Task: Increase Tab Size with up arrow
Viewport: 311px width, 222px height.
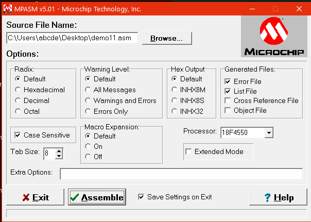Action: coord(59,151)
